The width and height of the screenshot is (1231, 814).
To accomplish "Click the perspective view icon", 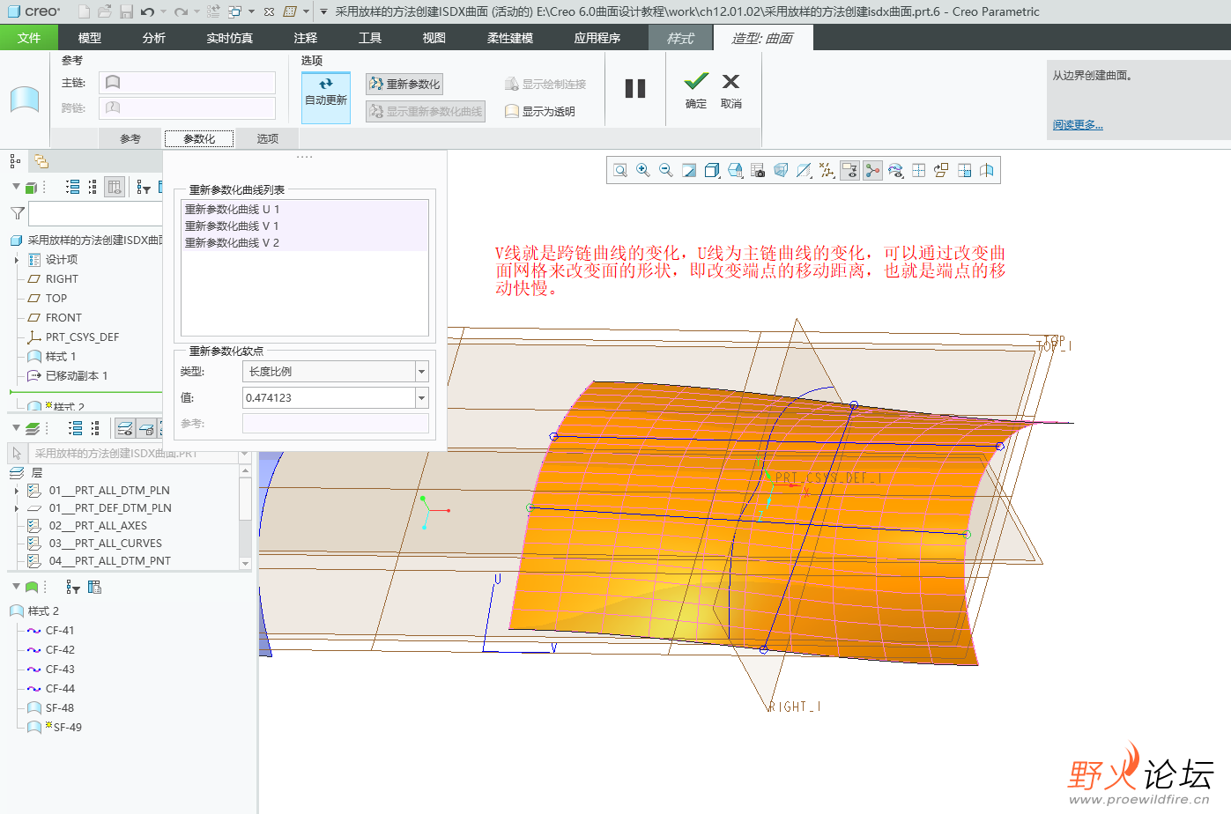I will 781,171.
